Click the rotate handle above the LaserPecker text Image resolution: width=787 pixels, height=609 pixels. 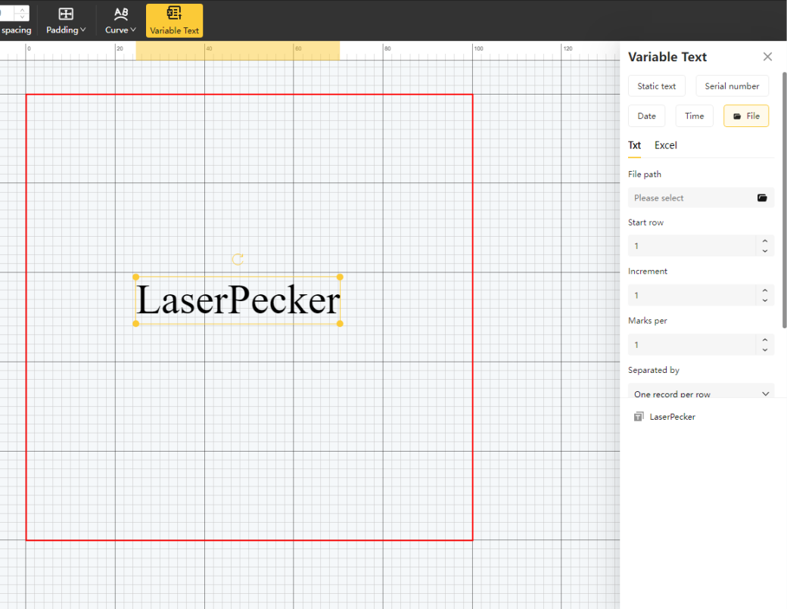pos(238,259)
